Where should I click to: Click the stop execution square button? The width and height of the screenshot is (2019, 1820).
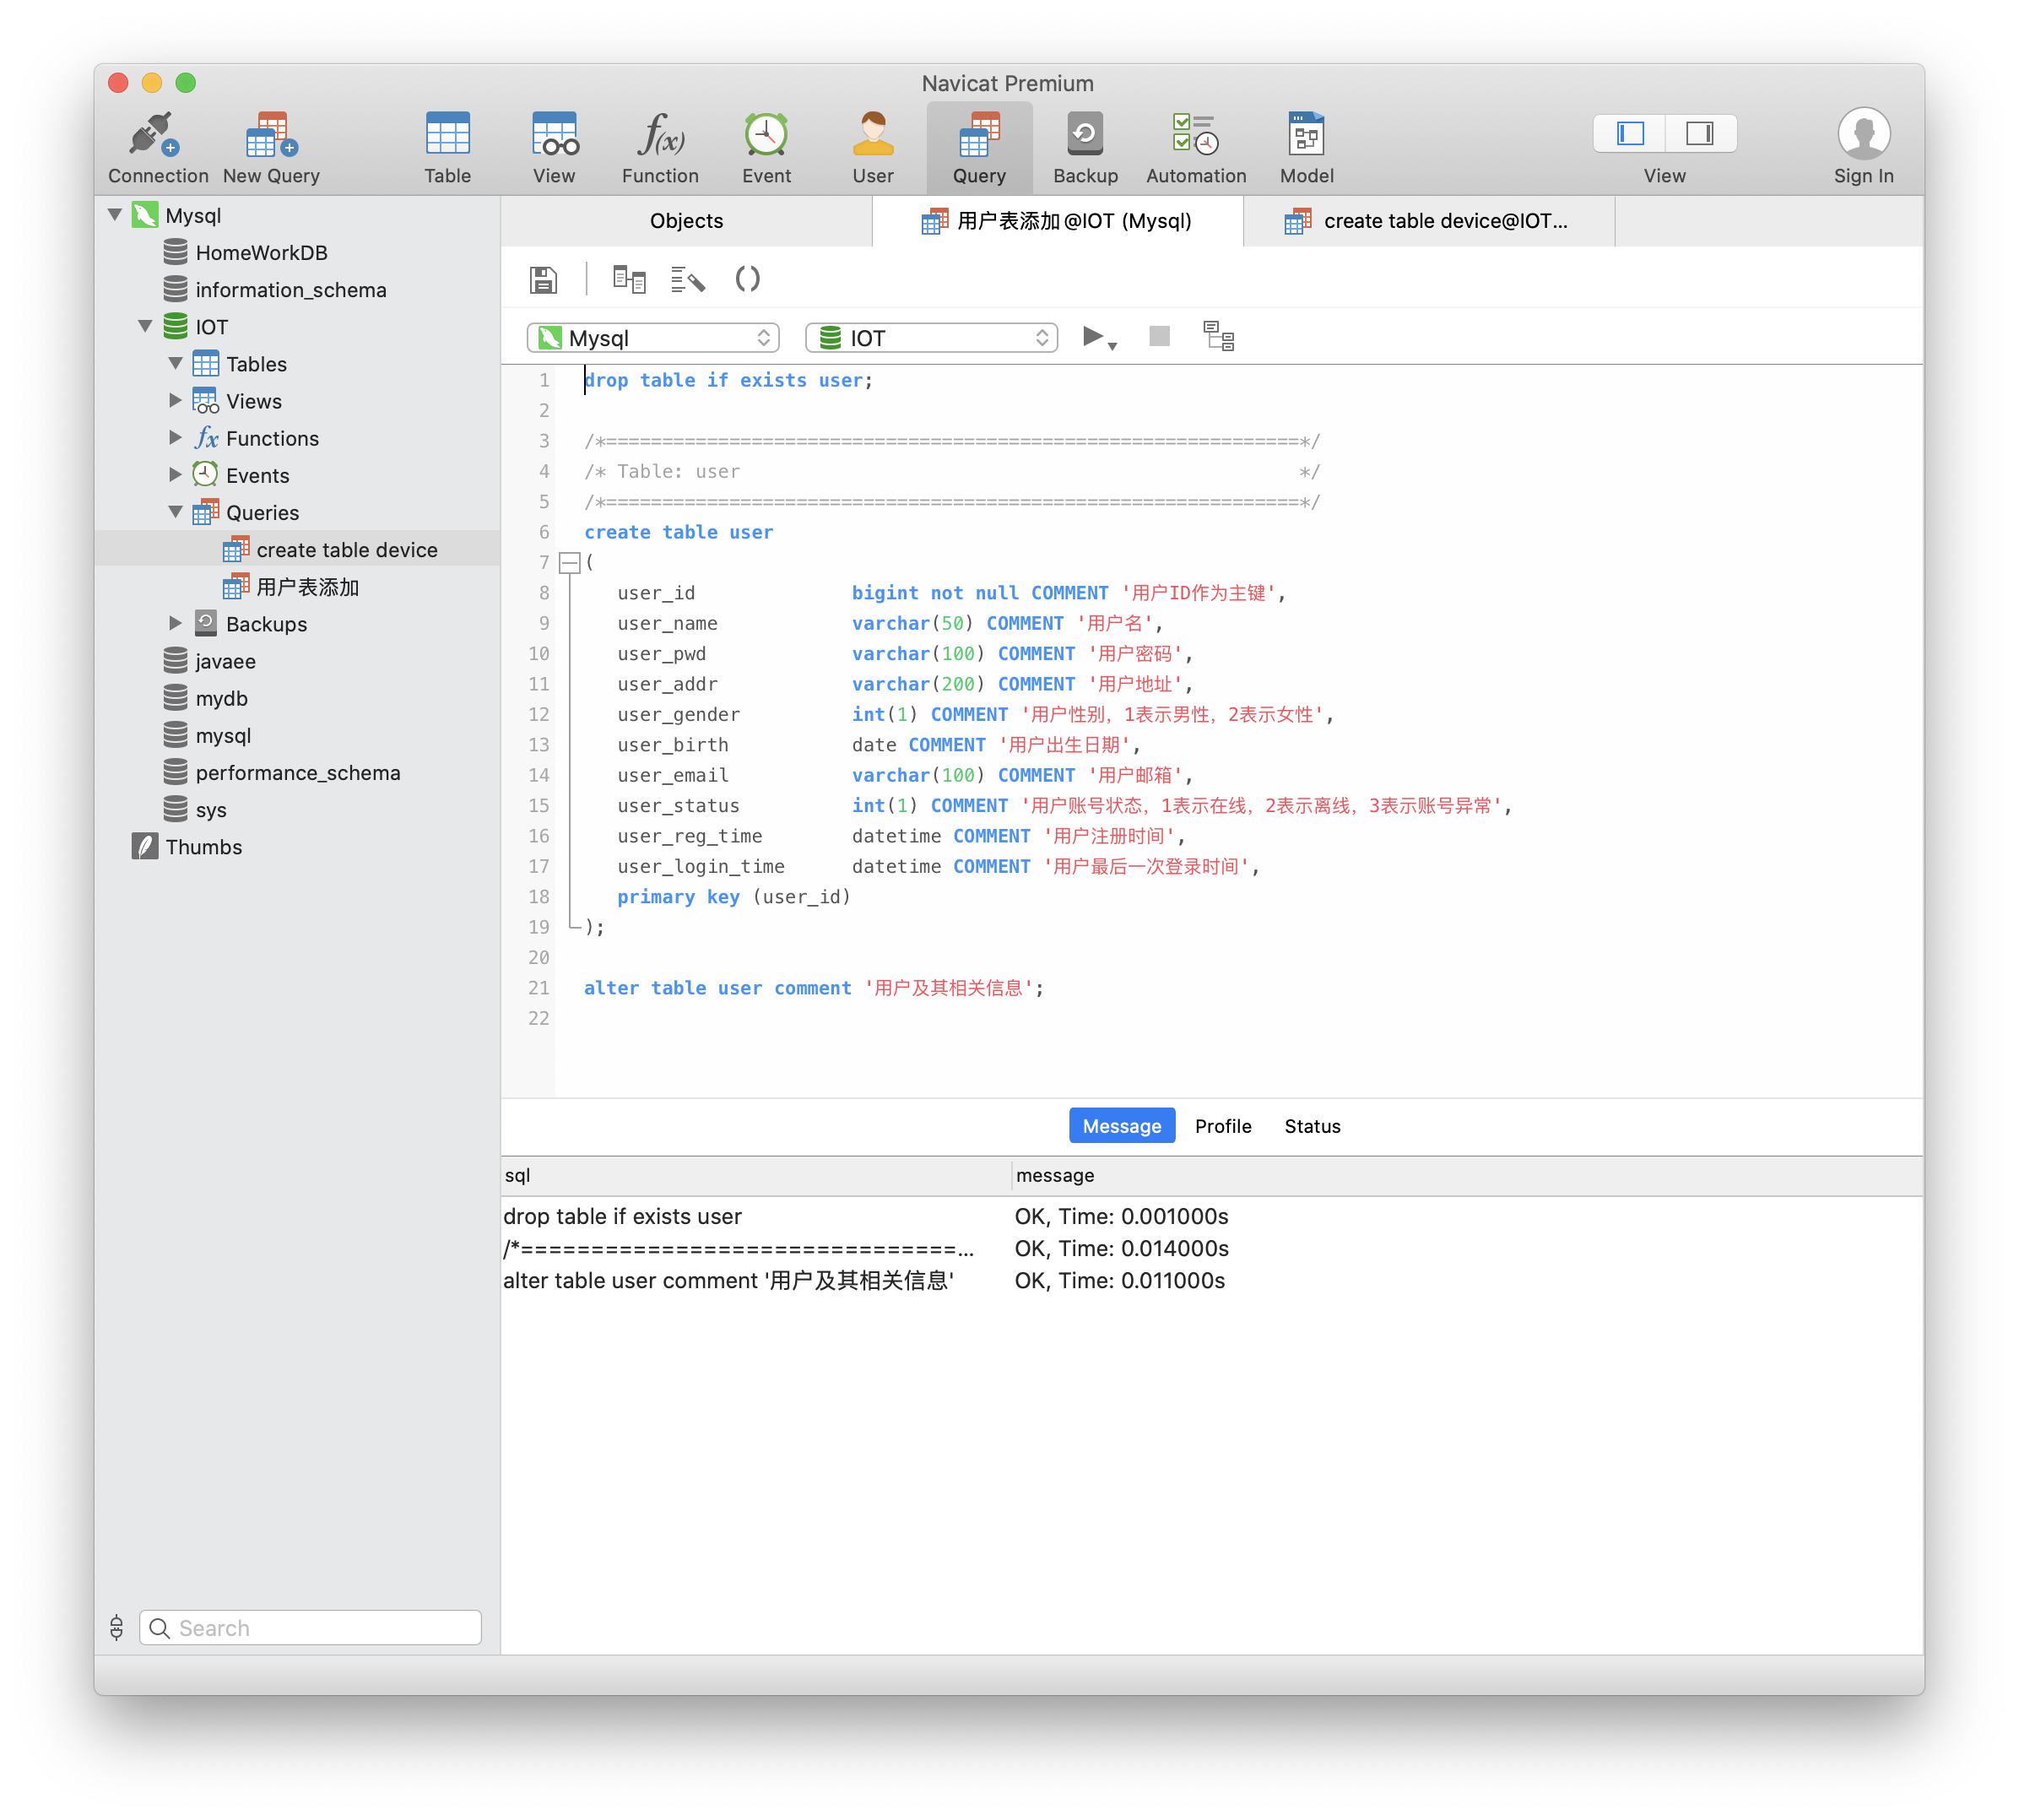point(1159,337)
